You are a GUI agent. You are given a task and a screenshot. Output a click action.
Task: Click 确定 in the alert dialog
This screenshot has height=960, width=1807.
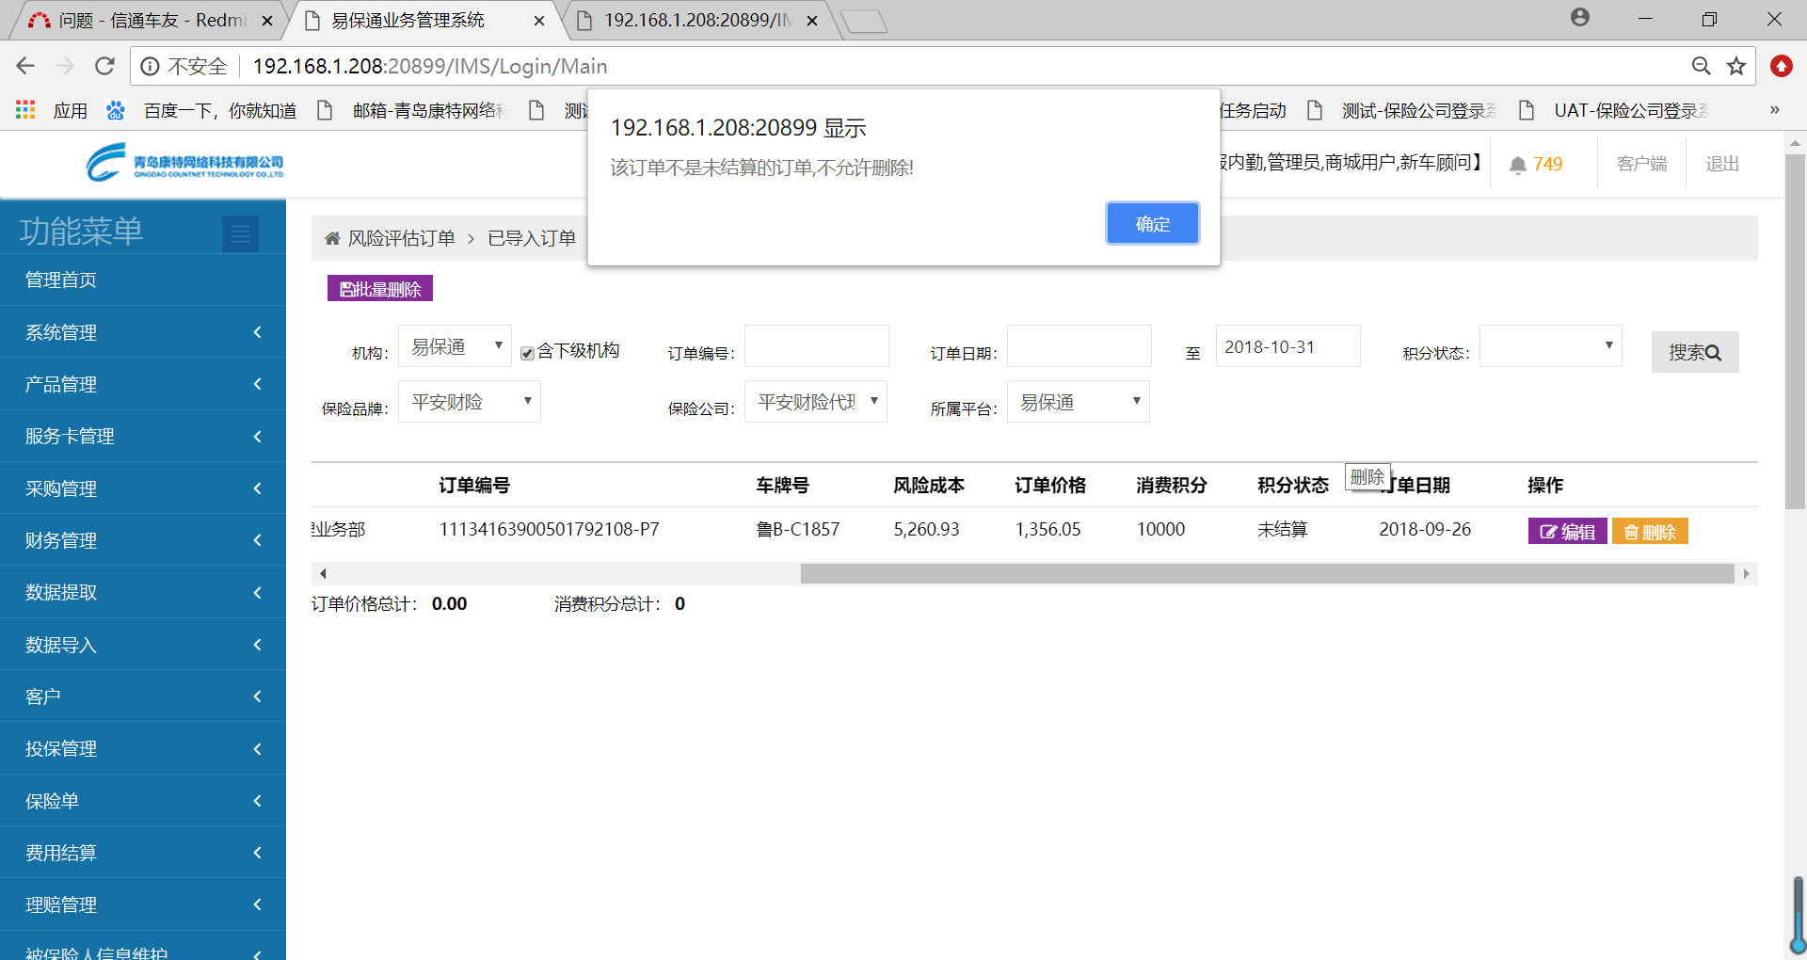click(x=1152, y=224)
